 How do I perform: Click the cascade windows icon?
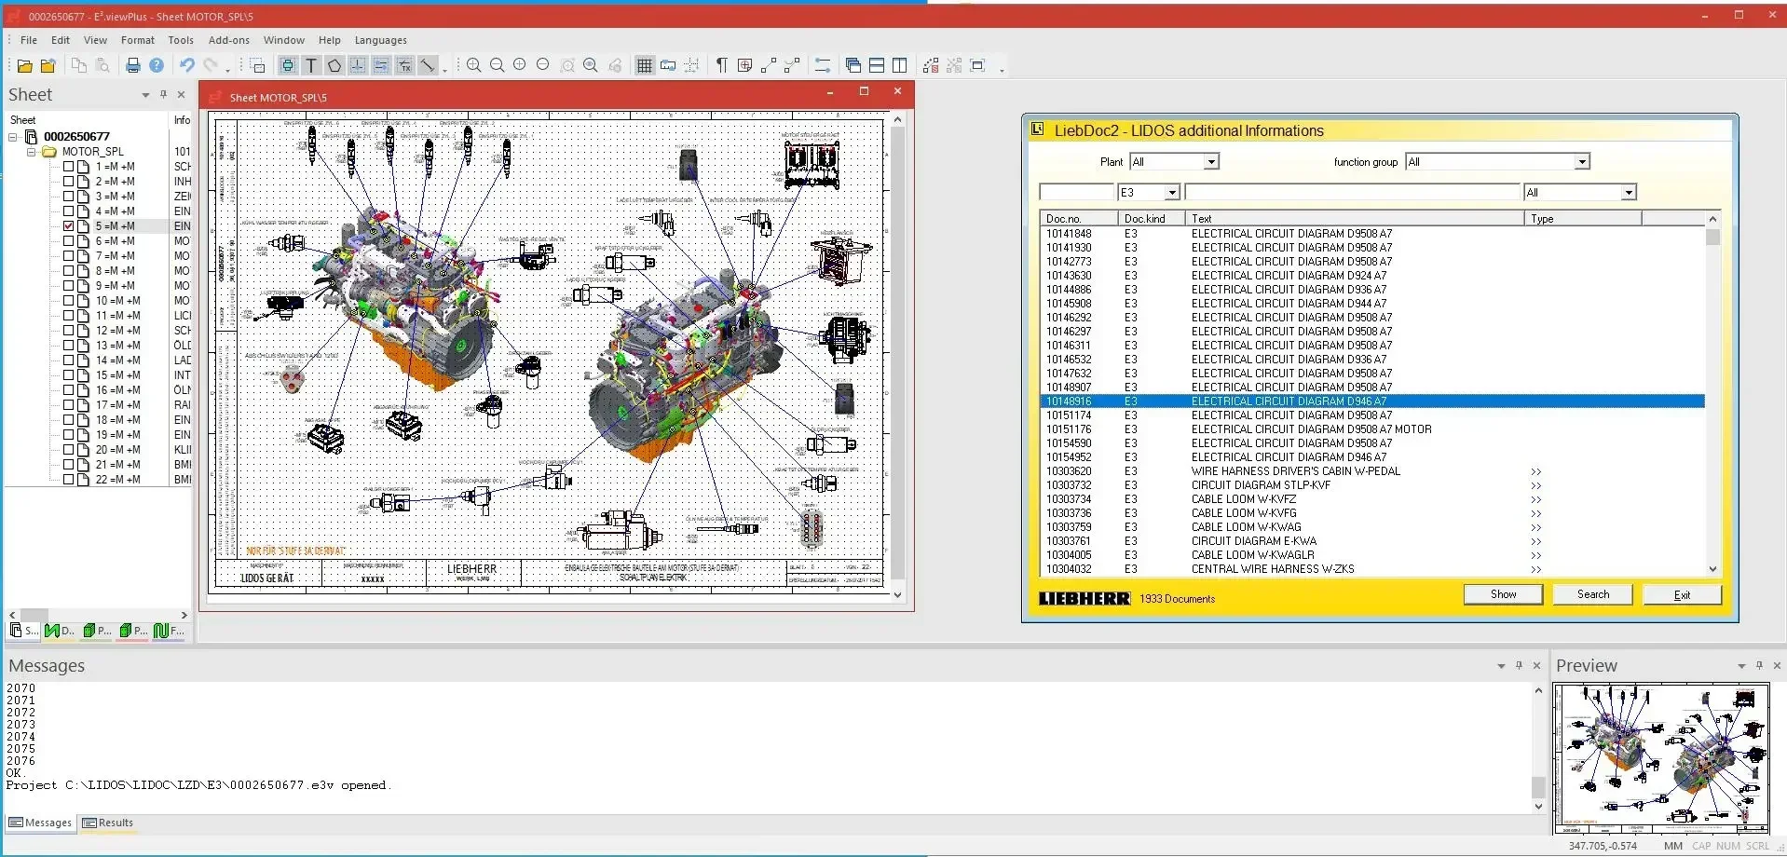coord(853,65)
